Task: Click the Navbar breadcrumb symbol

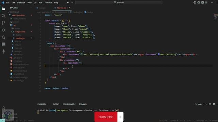Action: pyautogui.click(x=89, y=12)
